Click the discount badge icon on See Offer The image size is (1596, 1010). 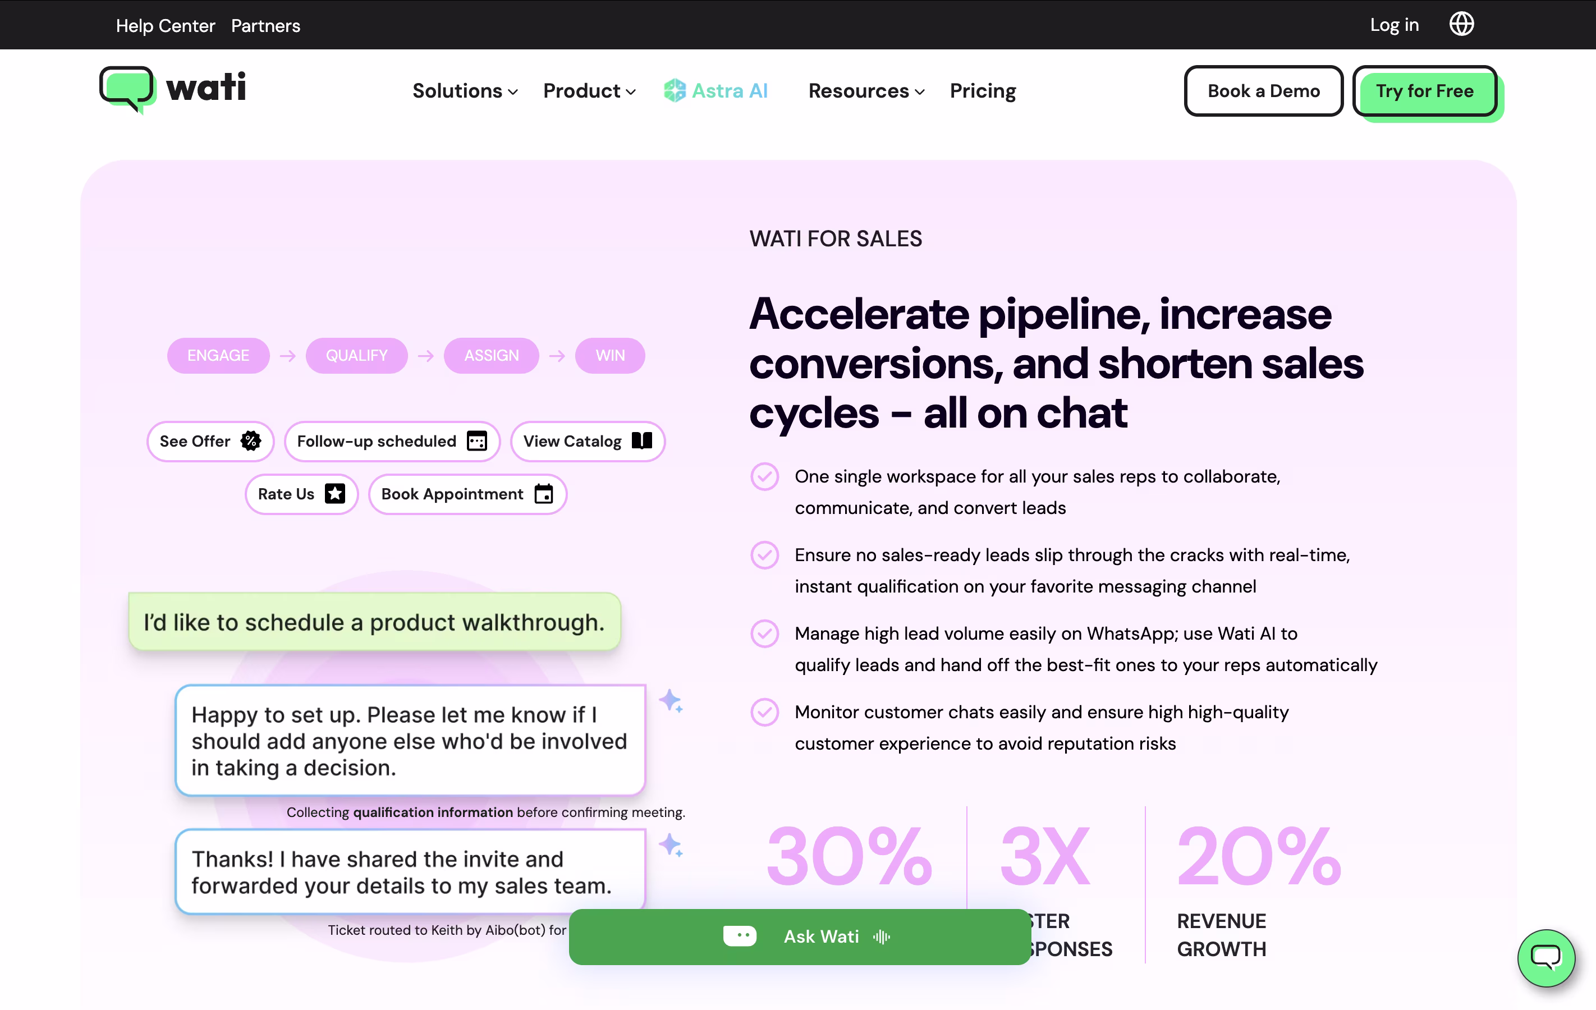pos(250,440)
